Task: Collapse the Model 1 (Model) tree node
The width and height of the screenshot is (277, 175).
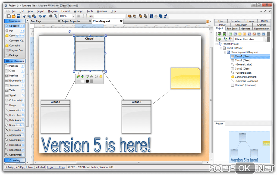Action: 221,48
